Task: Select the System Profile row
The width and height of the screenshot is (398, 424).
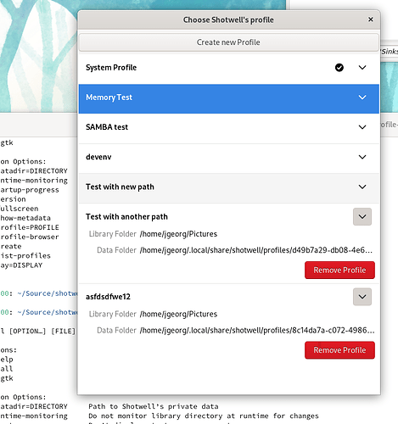Action: coord(228,69)
